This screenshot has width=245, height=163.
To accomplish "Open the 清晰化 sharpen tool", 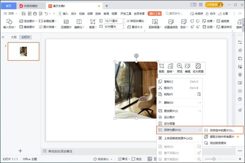I will (x=79, y=24).
